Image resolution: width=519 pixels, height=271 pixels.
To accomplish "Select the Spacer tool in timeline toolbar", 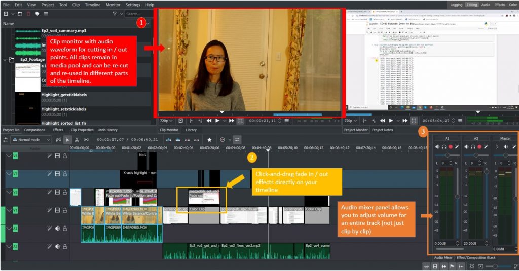I will tap(87, 139).
